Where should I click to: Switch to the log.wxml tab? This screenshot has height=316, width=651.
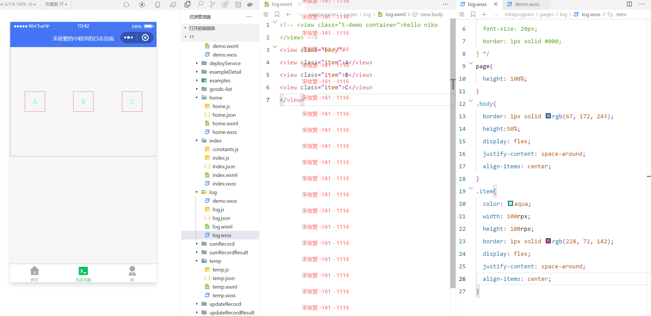click(x=282, y=4)
